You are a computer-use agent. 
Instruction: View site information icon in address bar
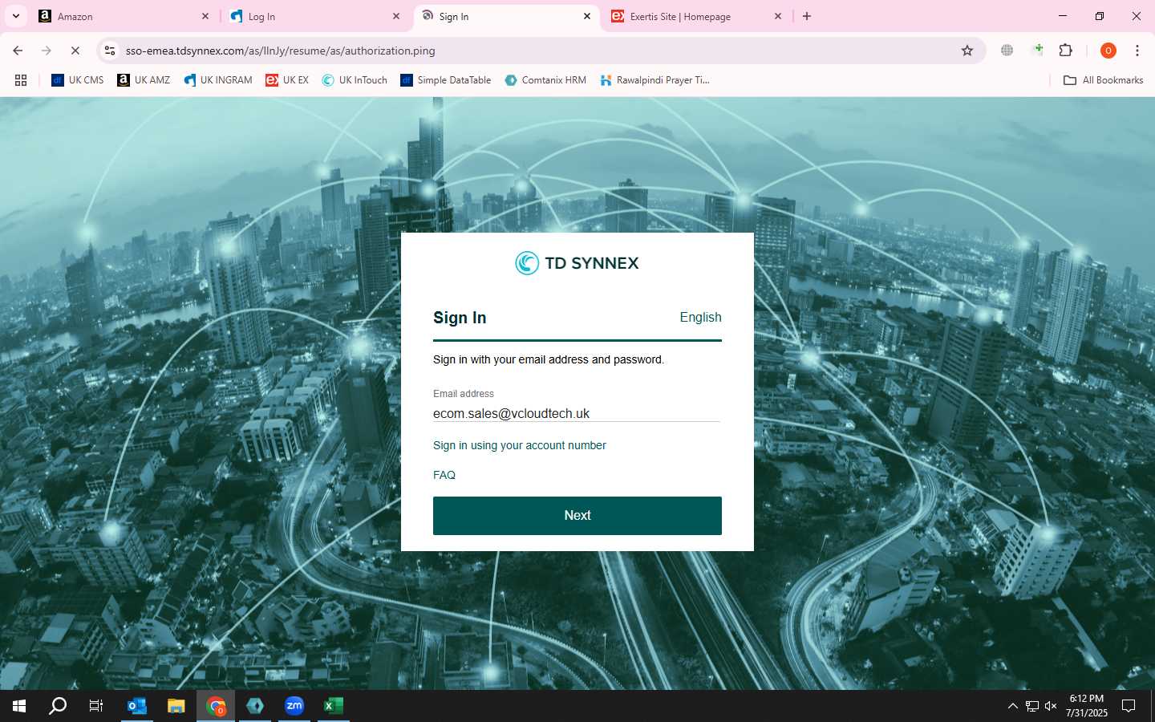pyautogui.click(x=110, y=51)
